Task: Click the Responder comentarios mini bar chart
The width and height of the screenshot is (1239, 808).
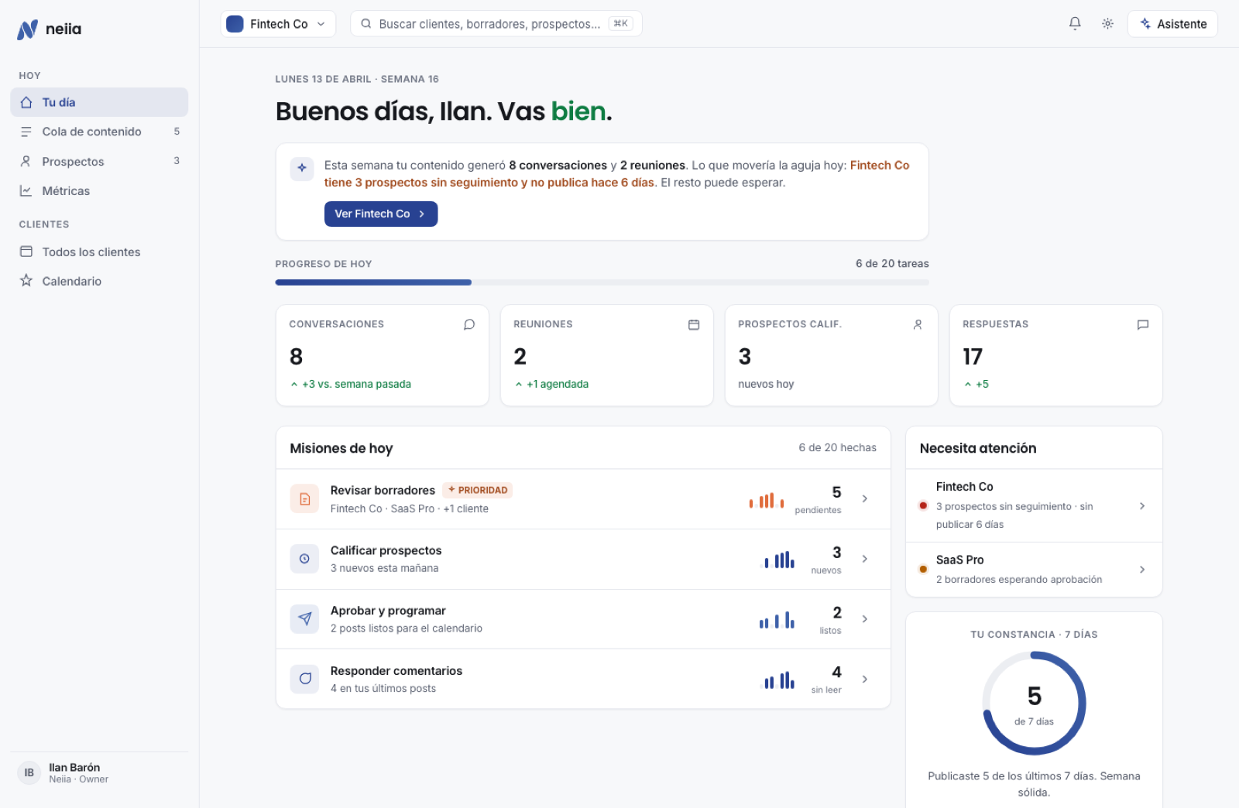Action: click(779, 680)
